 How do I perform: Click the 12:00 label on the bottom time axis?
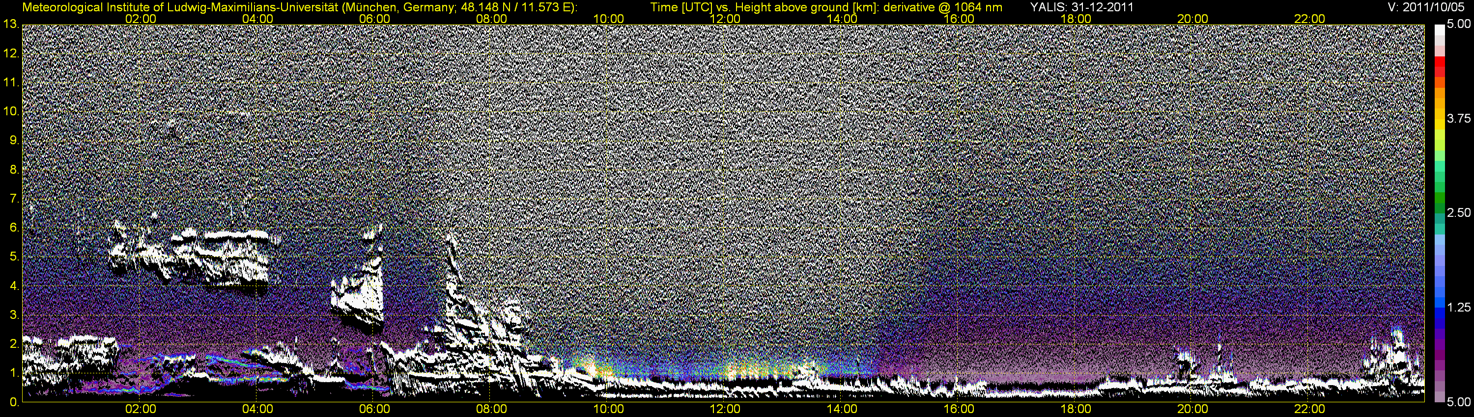725,409
